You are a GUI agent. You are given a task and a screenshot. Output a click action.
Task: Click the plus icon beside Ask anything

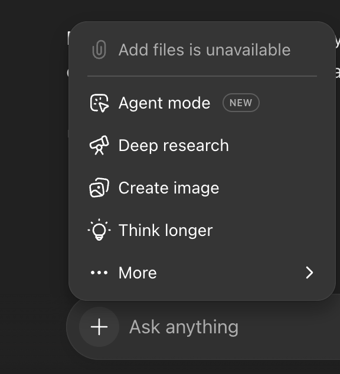(x=99, y=327)
